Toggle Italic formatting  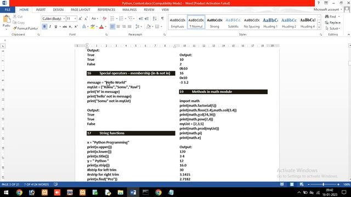[50, 27]
